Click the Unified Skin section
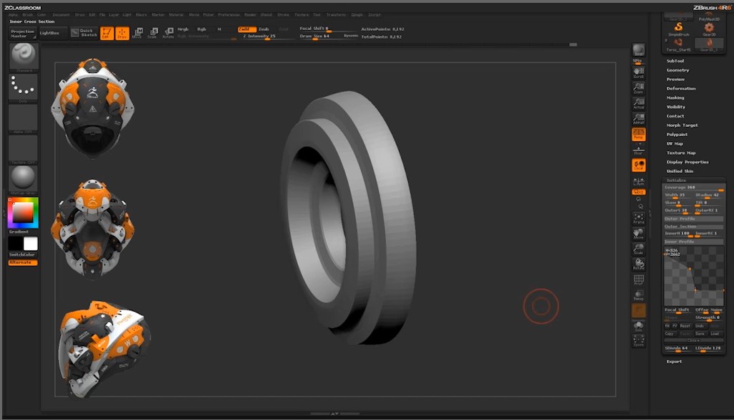The image size is (734, 420). (x=680, y=171)
